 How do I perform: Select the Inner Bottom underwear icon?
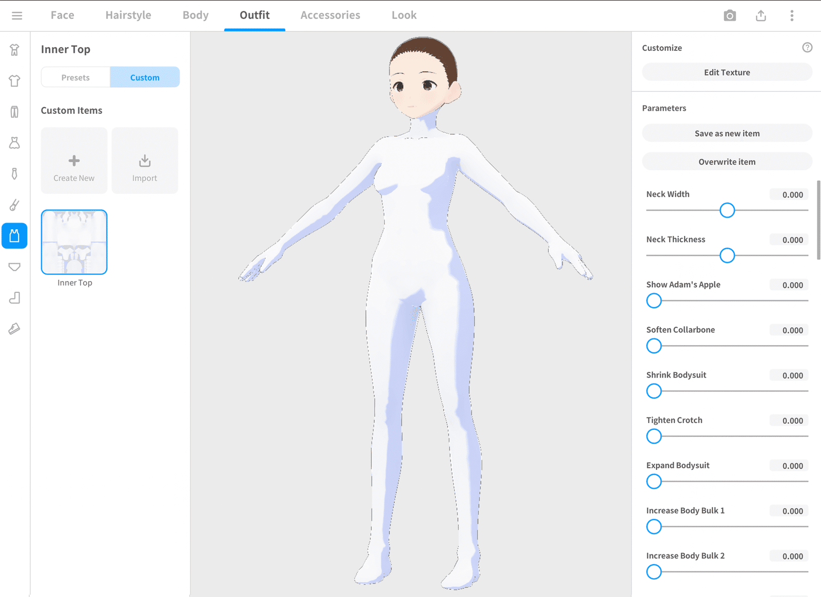click(x=14, y=267)
